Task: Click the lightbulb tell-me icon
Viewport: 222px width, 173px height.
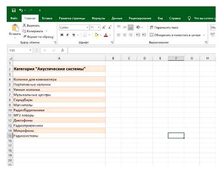Action: pos(189,18)
